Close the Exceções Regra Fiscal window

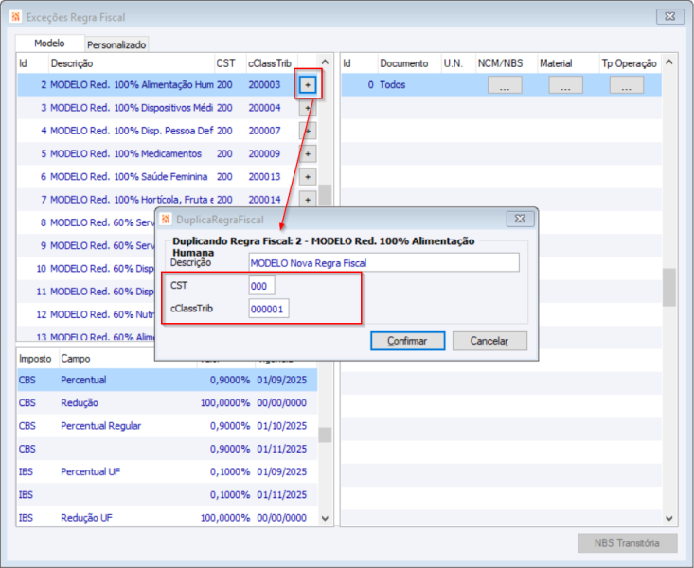click(x=670, y=16)
